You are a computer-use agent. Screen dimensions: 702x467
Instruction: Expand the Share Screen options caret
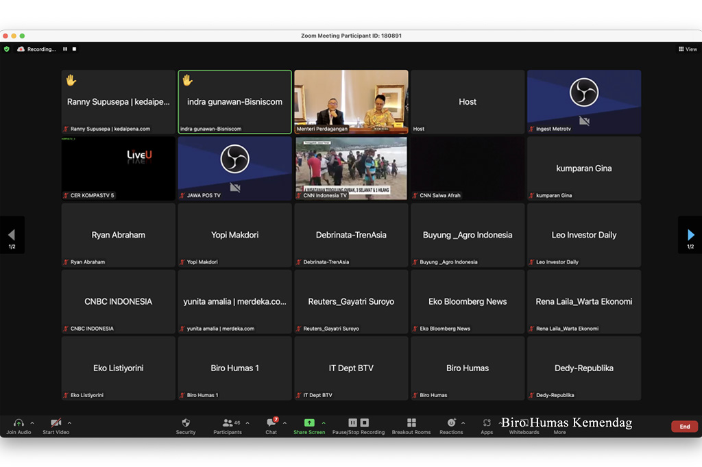324,422
